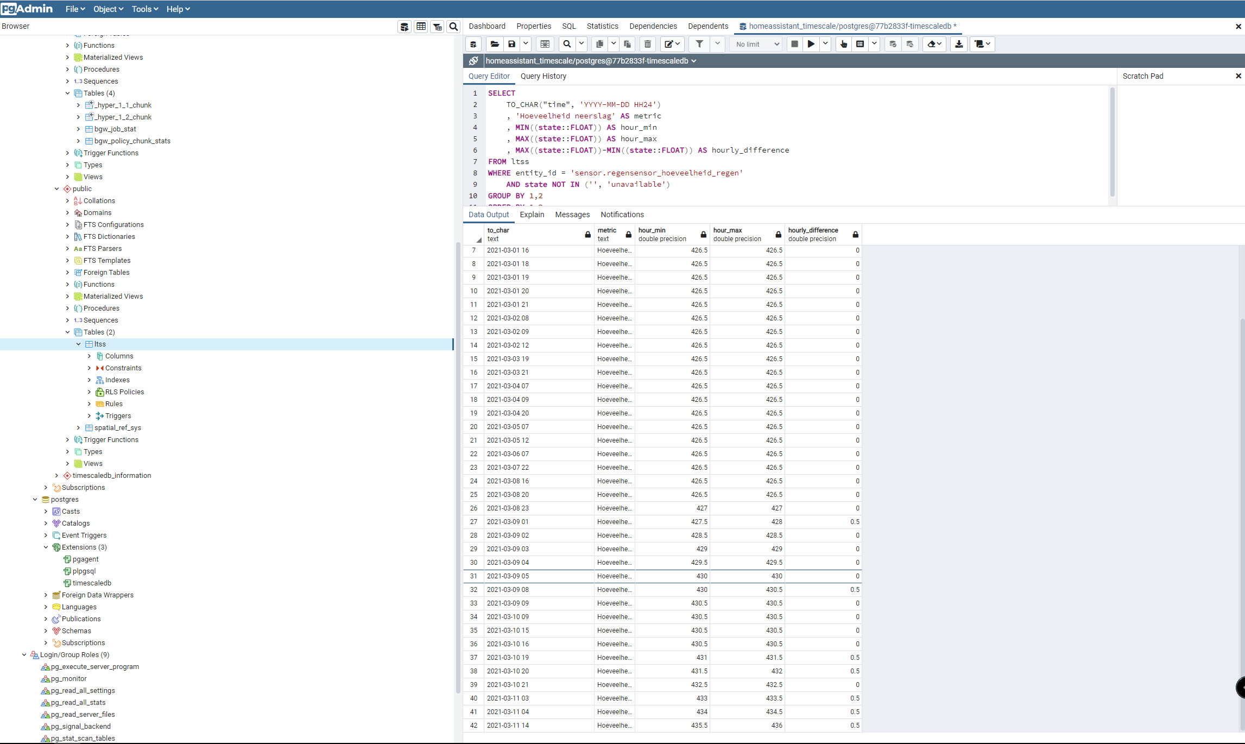The height and width of the screenshot is (744, 1245).
Task: Open the connection name dropdown bar
Action: pyautogui.click(x=590, y=61)
